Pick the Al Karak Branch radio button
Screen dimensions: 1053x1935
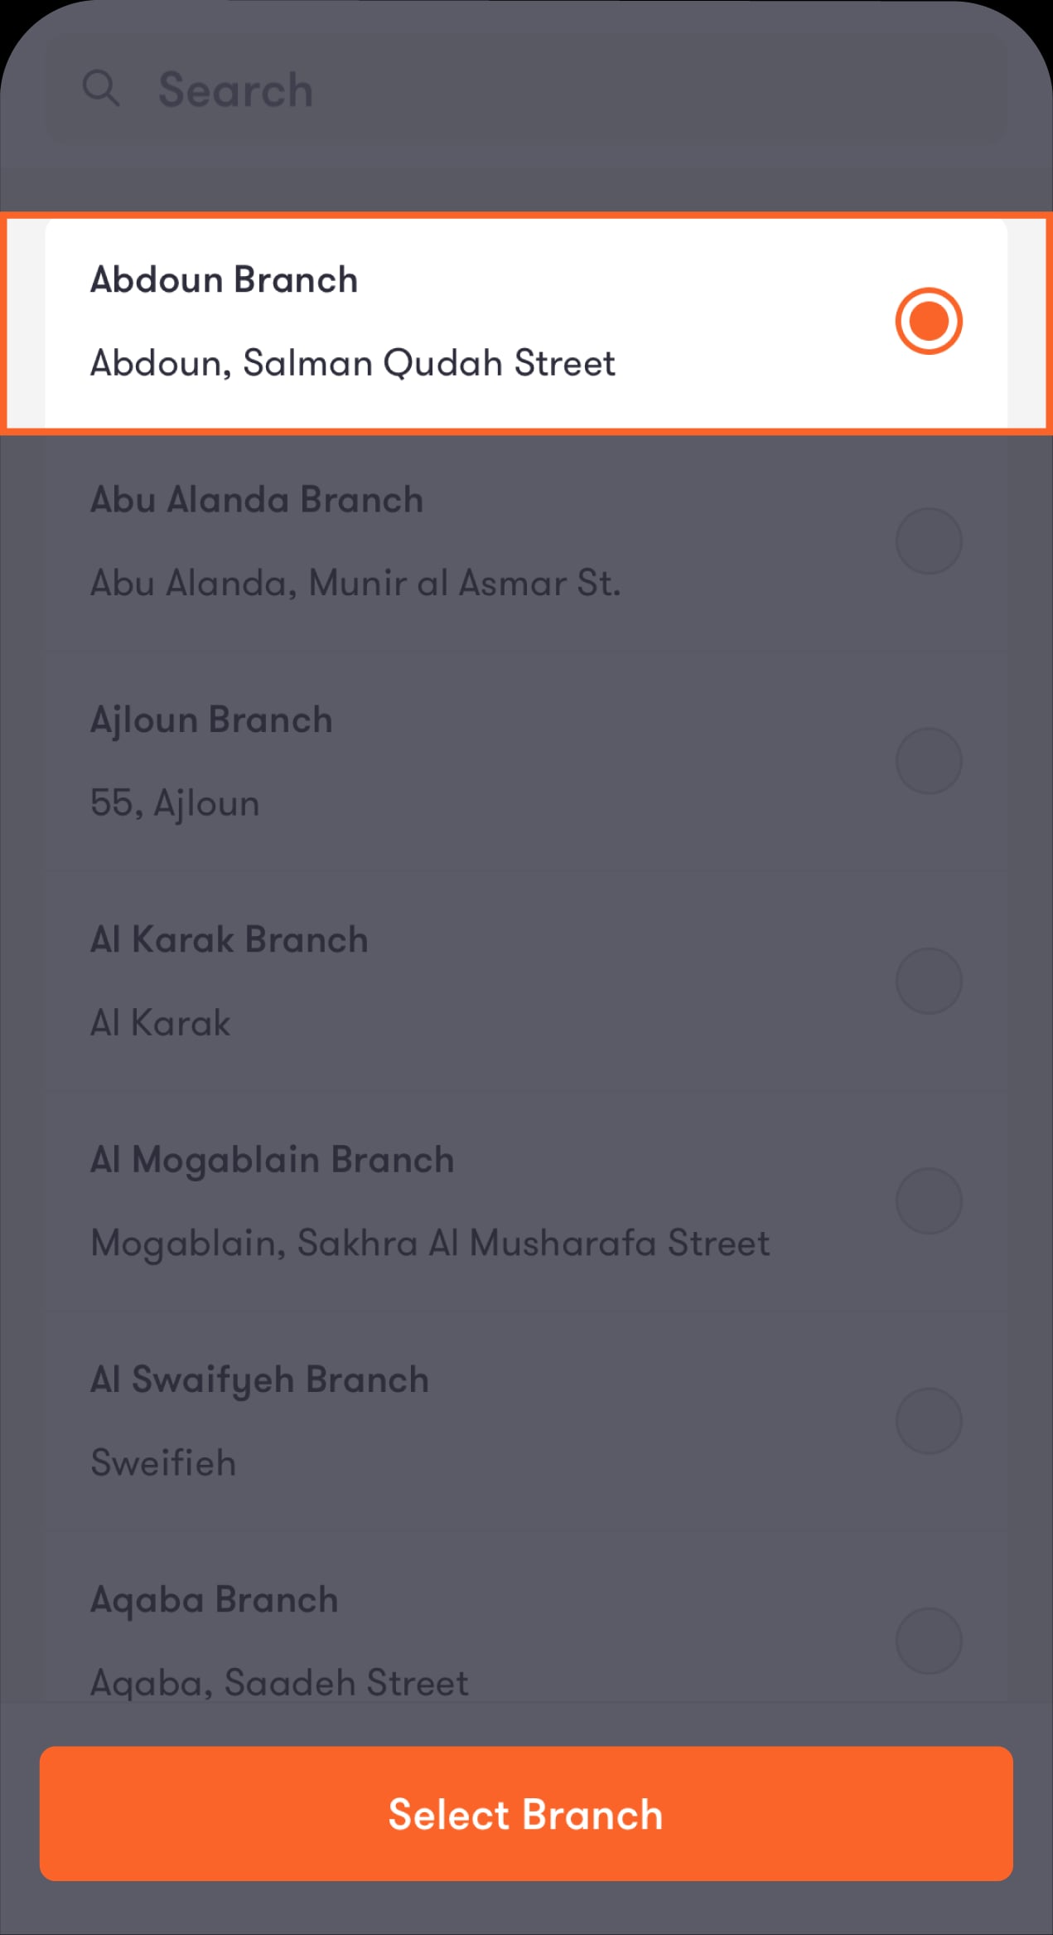(928, 981)
